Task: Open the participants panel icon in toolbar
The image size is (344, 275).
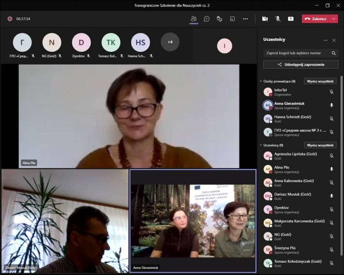Action: 194,19
